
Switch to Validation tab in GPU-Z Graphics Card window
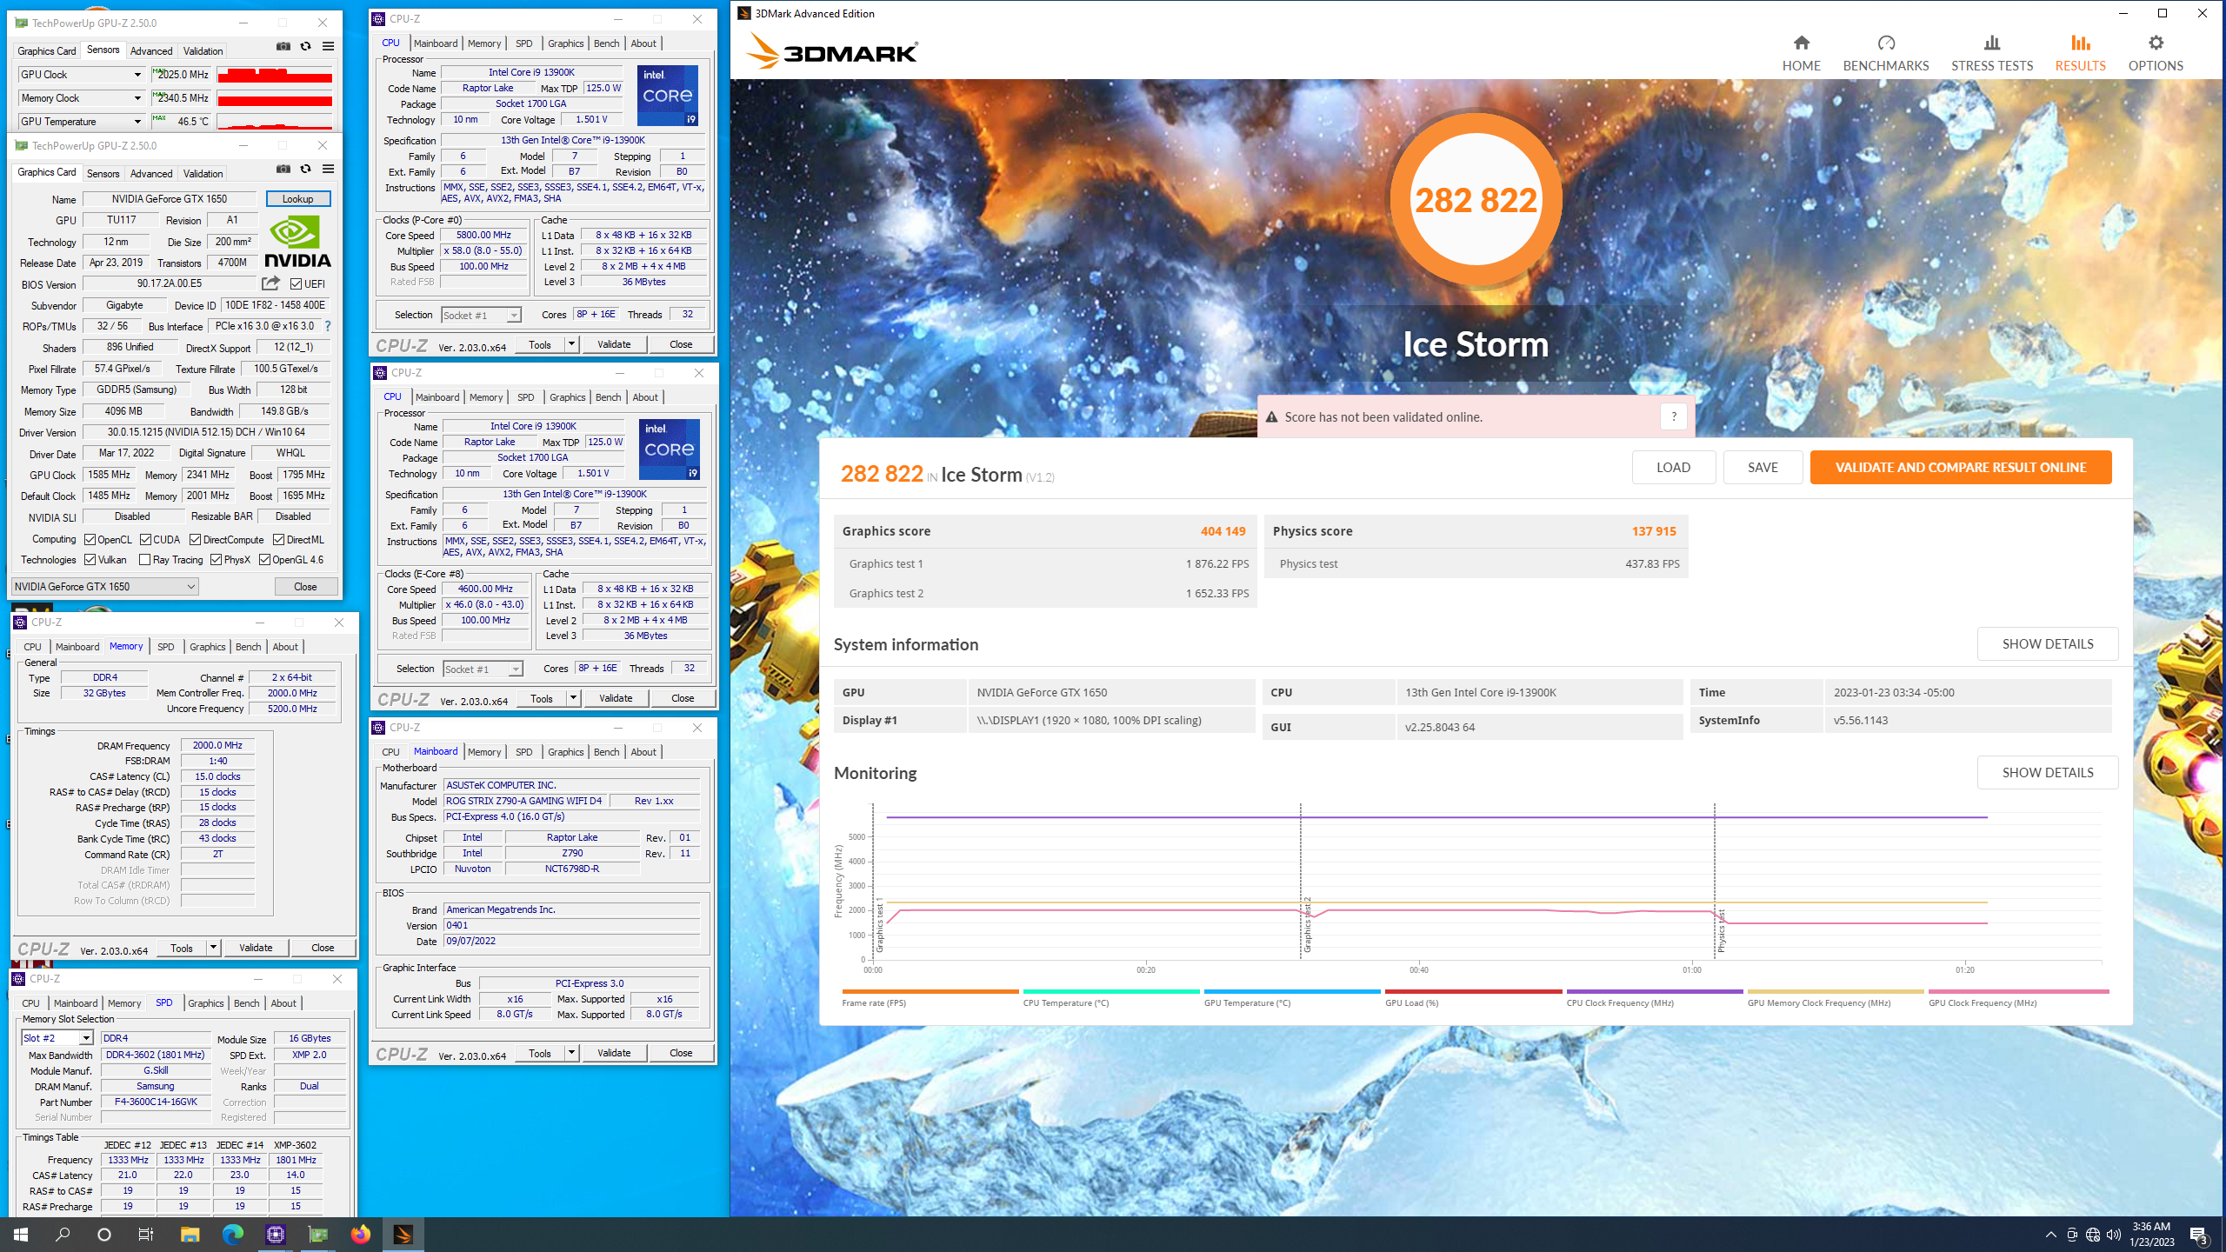(203, 174)
